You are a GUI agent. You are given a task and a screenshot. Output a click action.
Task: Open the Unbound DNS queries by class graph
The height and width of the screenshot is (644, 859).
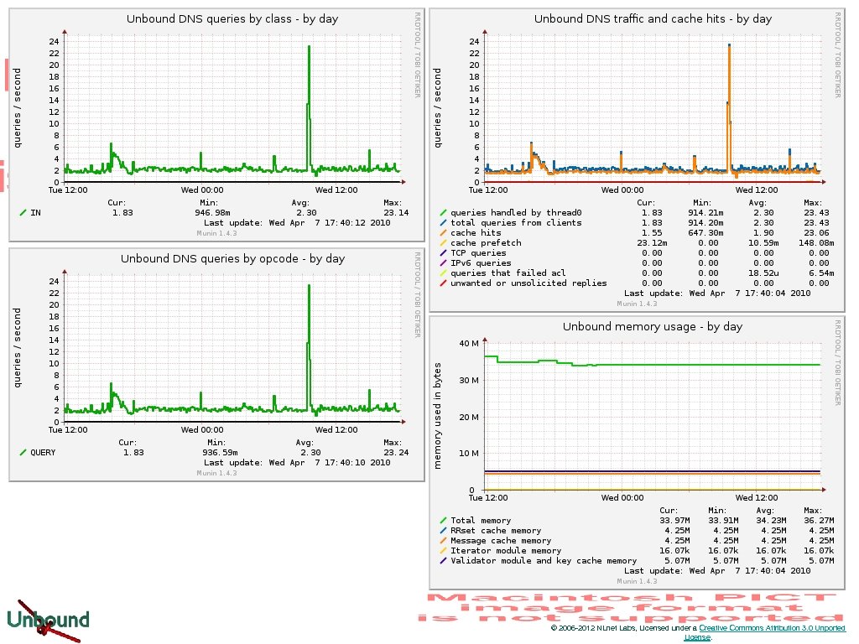point(217,125)
